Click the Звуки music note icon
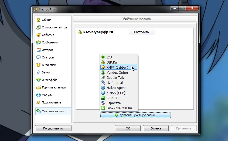This screenshot has width=228, height=141. [x=38, y=72]
